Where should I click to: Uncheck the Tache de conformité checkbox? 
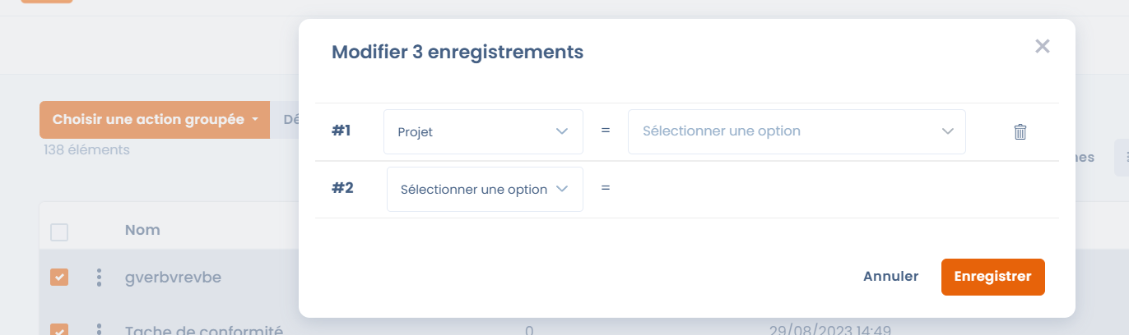coord(59,330)
